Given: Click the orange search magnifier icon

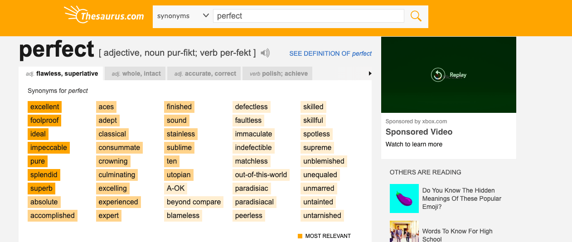Looking at the screenshot, I should click(x=416, y=16).
